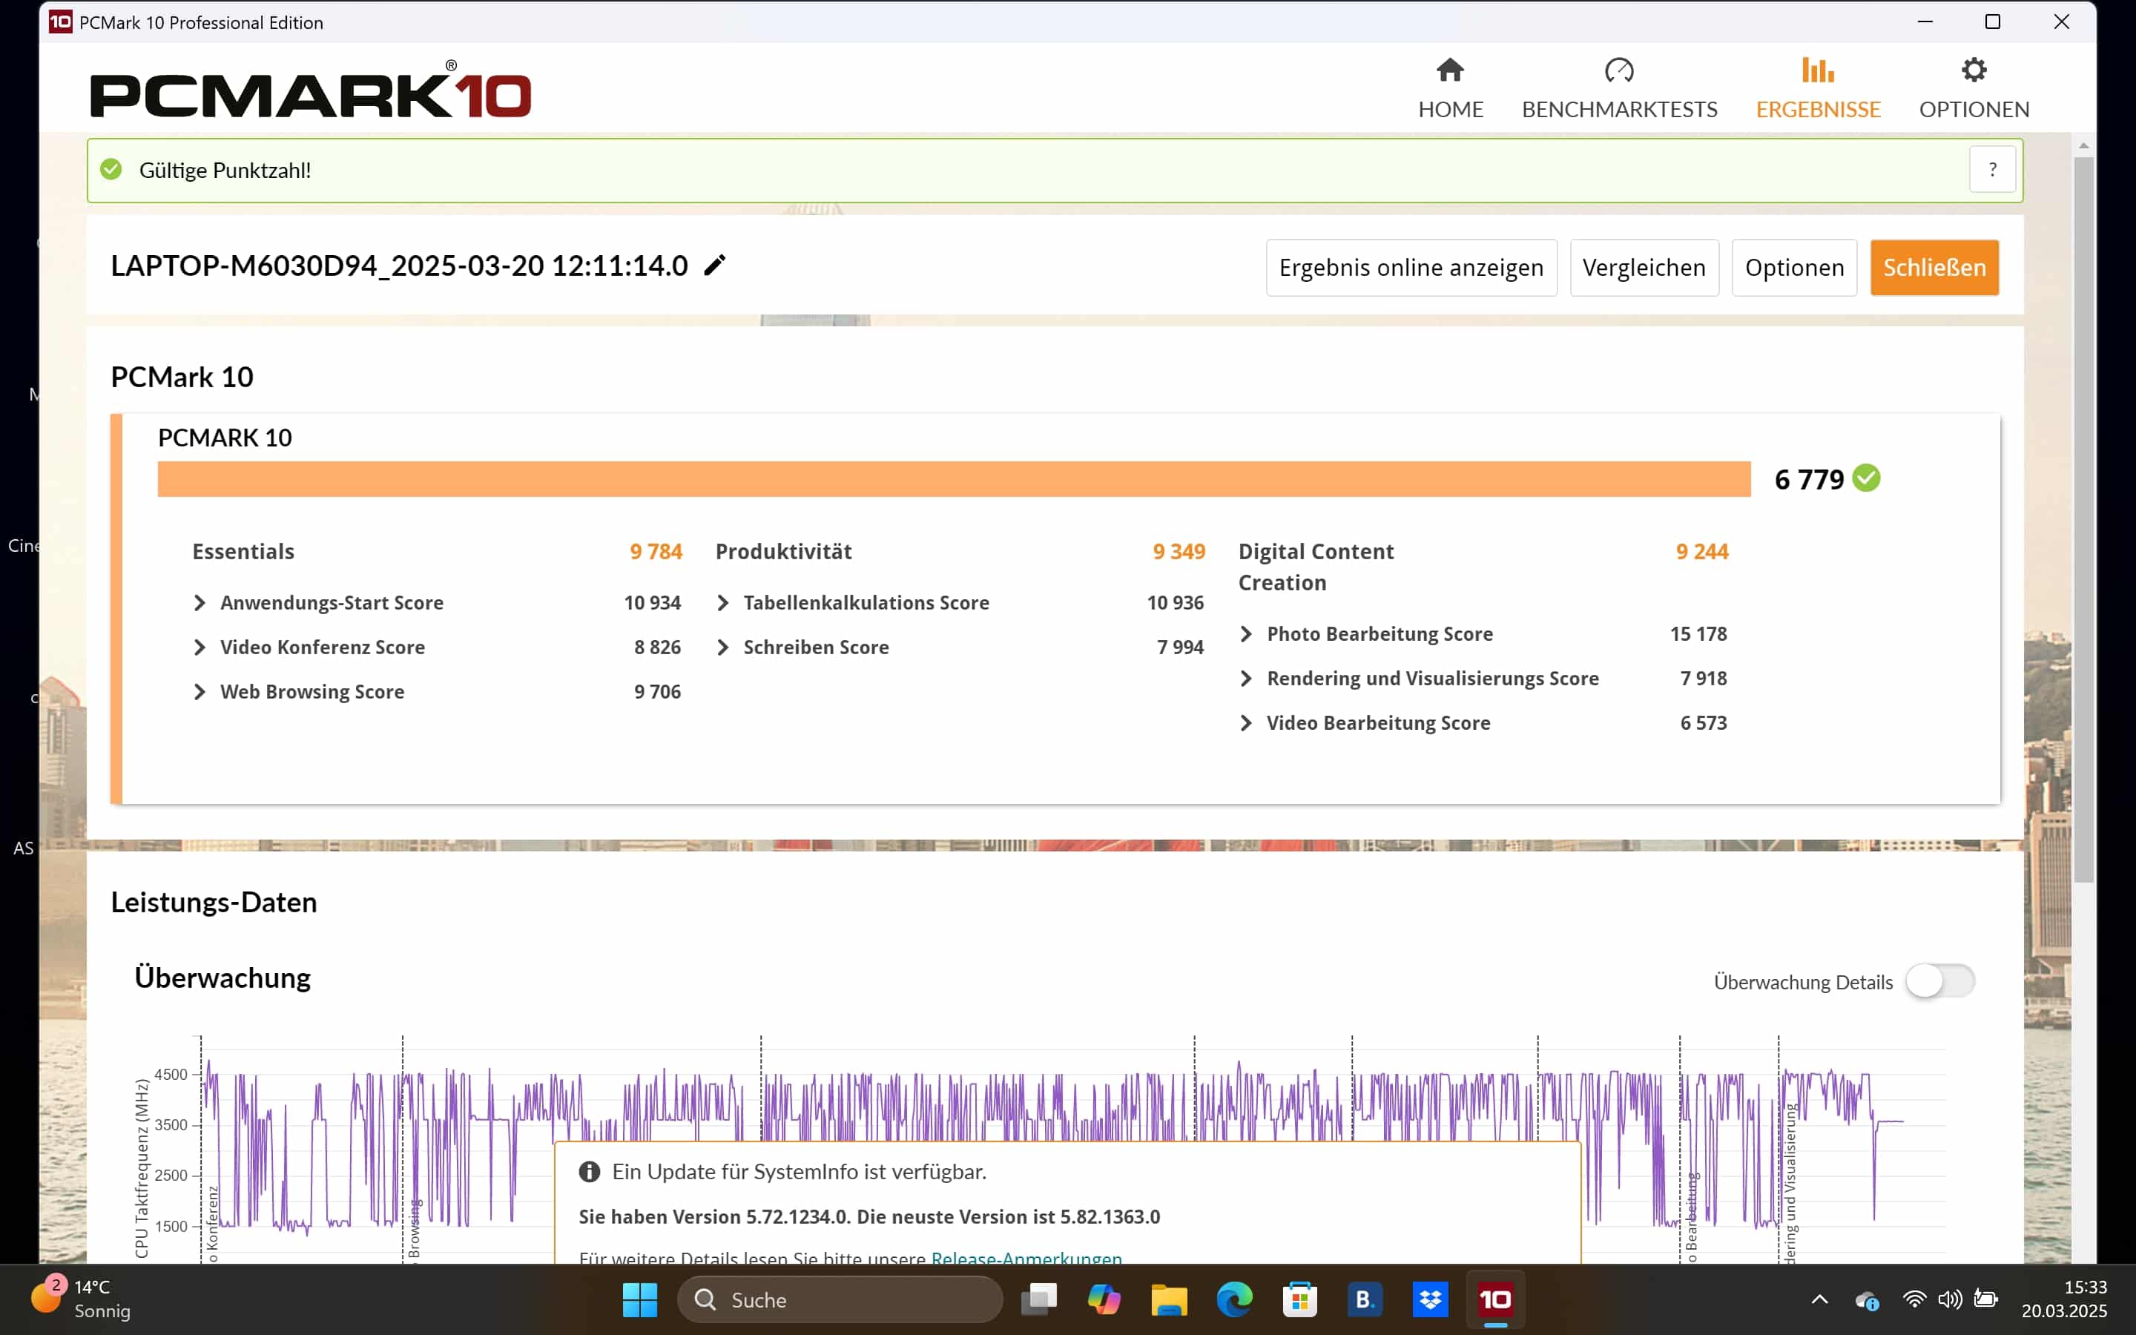2136x1335 pixels.
Task: Expand Anwendungs-Start Score details
Action: 200,603
